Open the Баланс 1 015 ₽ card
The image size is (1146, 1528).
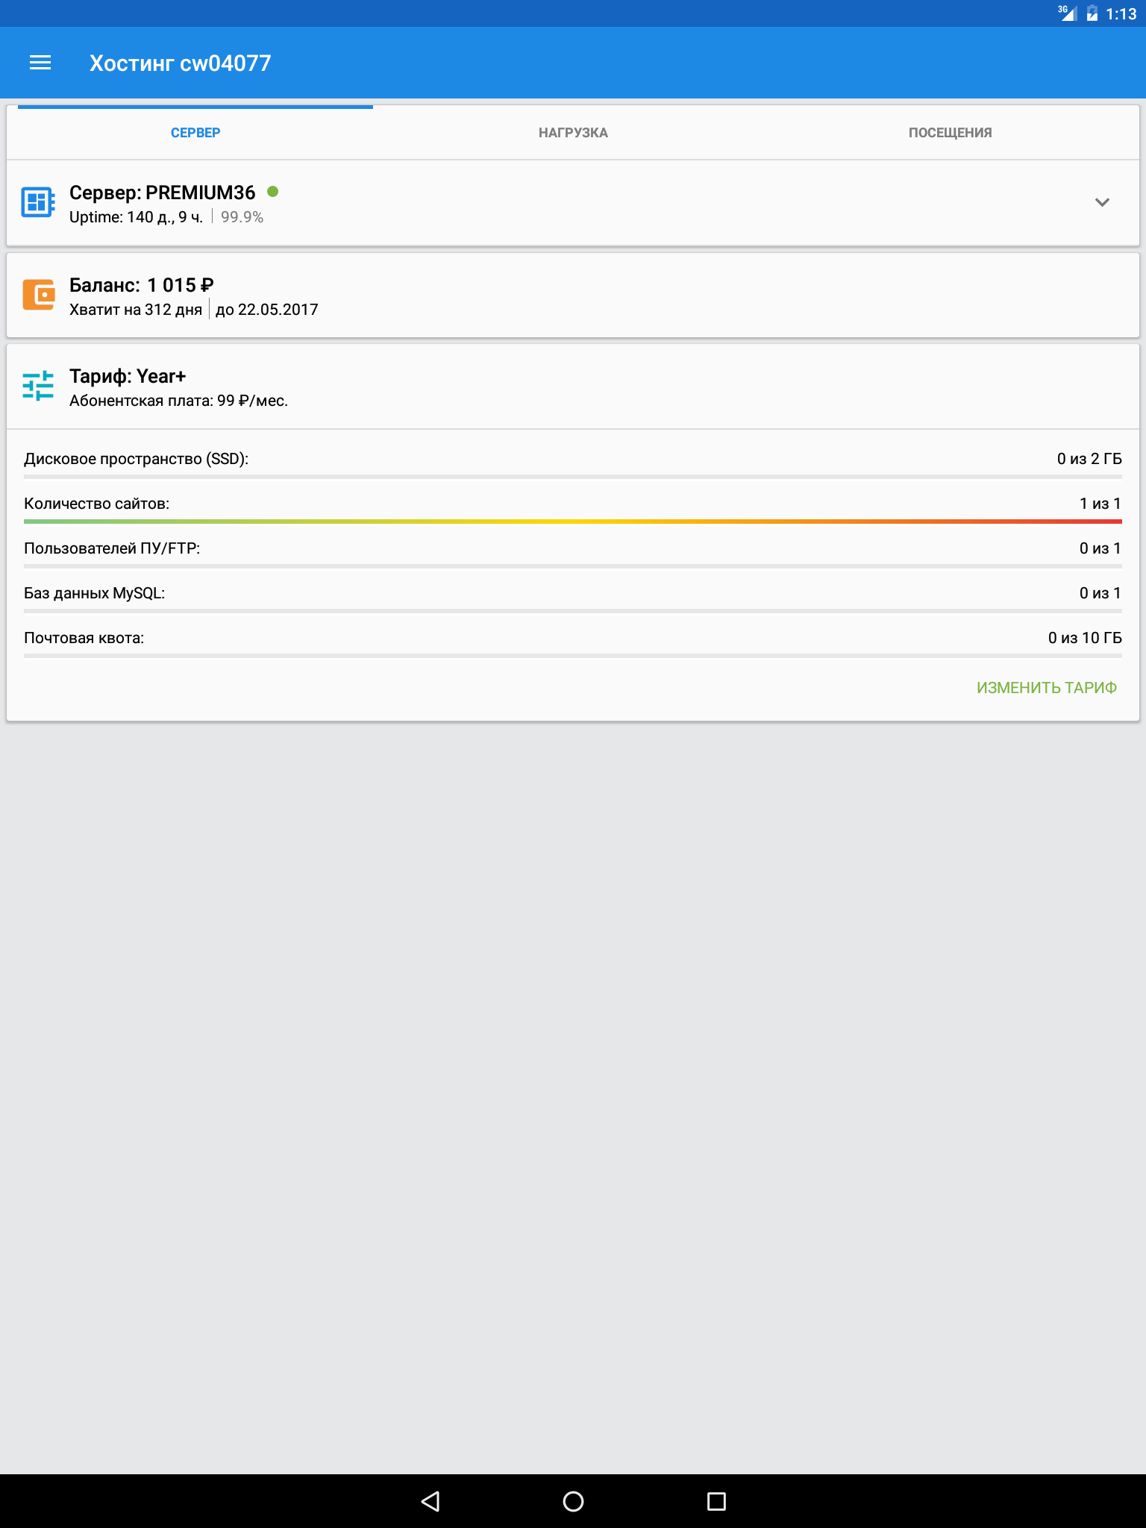point(573,295)
